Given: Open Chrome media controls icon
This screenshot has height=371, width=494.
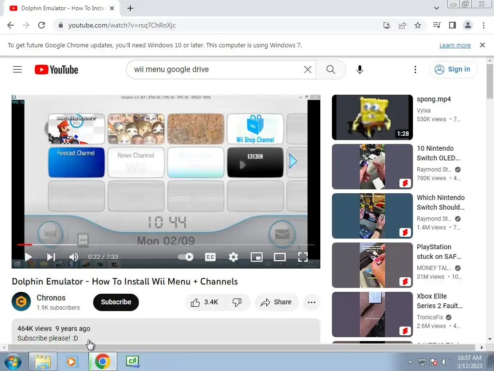Looking at the screenshot, I should point(437,25).
